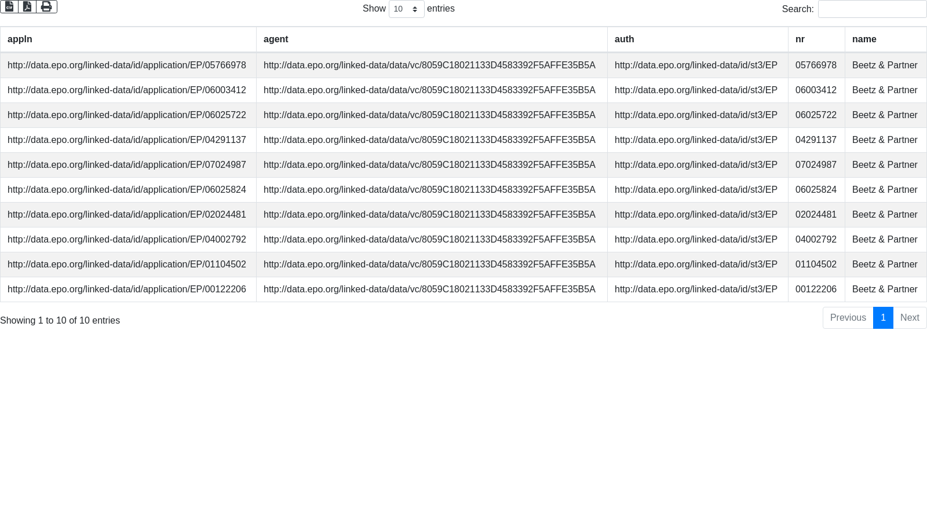Export the table as PDF
Image resolution: width=927 pixels, height=521 pixels.
27,6
